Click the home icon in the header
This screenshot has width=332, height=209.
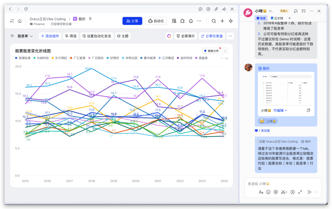tap(20, 21)
